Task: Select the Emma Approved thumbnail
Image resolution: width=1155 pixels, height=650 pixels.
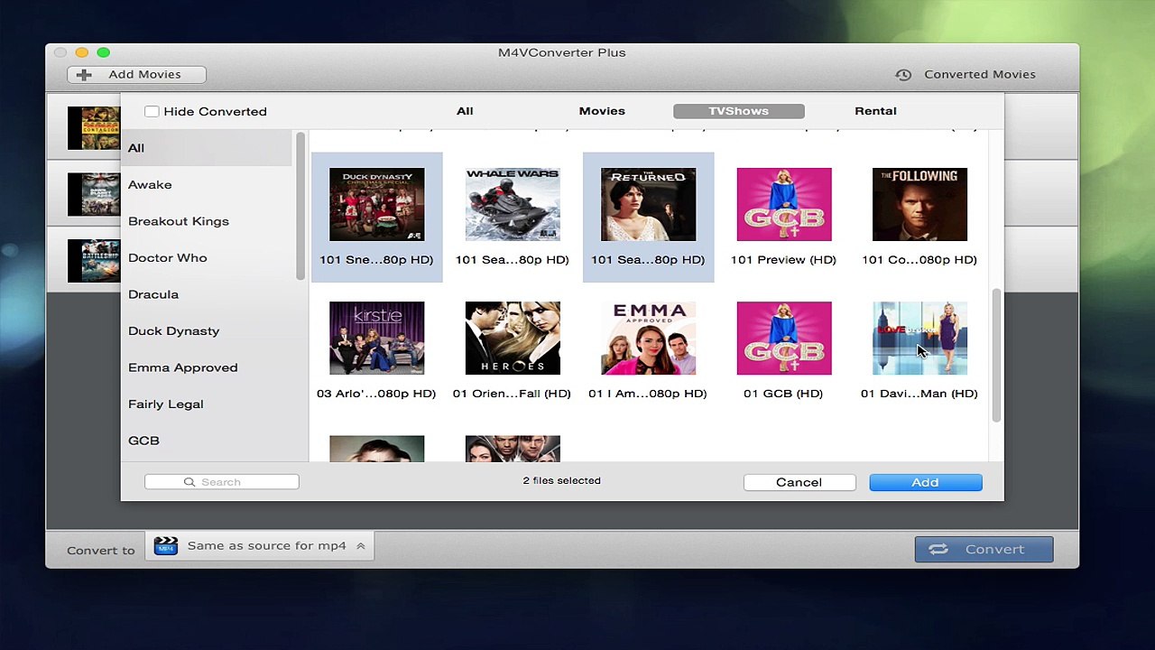Action: click(648, 338)
